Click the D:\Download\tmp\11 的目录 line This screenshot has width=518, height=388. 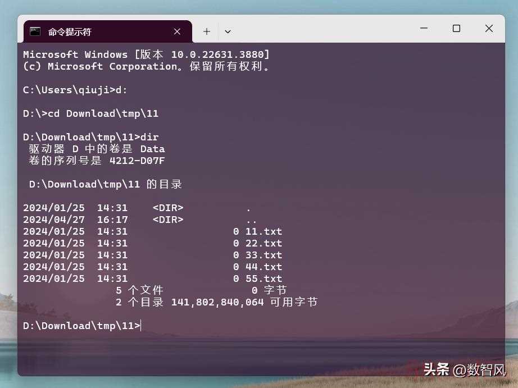pyautogui.click(x=106, y=184)
